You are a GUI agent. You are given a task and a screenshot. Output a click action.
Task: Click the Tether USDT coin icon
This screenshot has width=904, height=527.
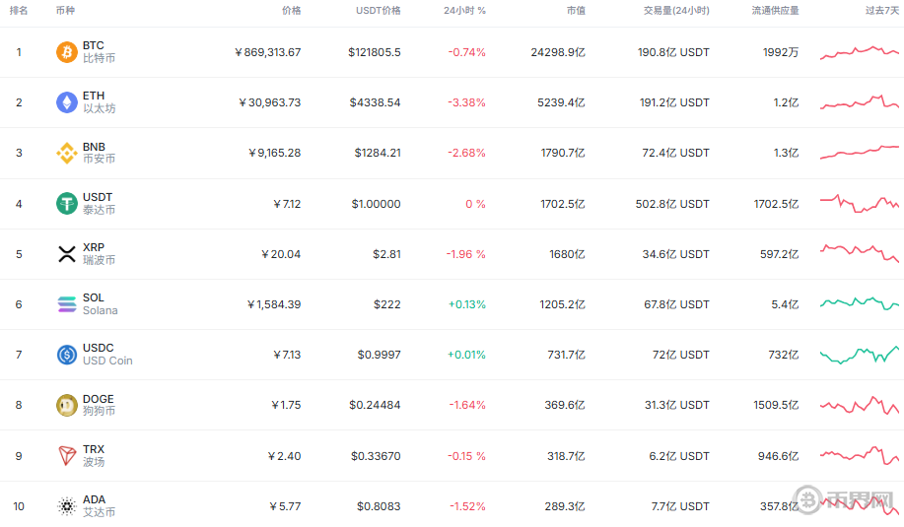click(x=67, y=204)
